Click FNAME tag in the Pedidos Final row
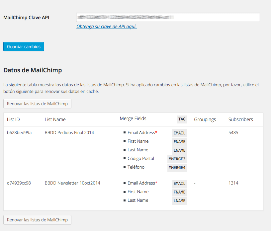 click(x=179, y=142)
